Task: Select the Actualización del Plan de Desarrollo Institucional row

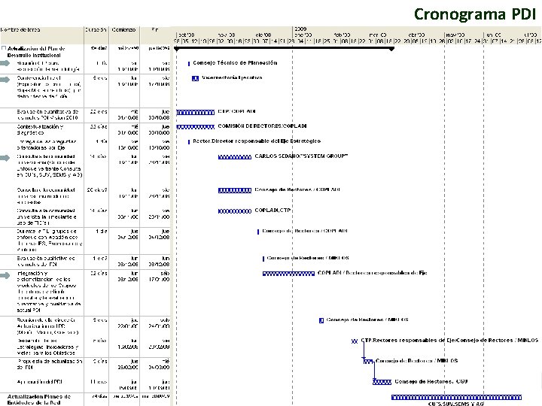Action: pos(85,51)
